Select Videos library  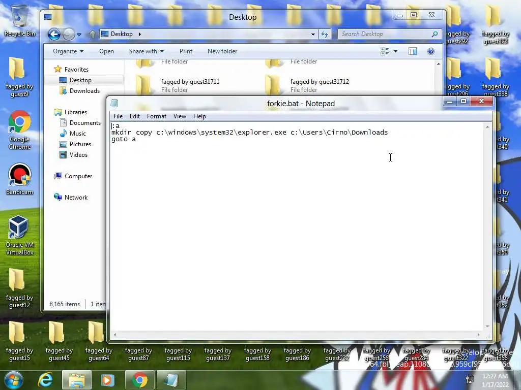click(73, 154)
